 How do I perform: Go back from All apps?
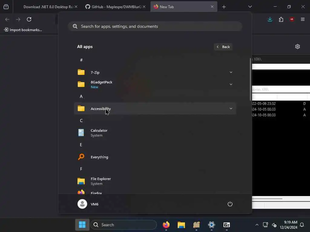click(x=223, y=47)
